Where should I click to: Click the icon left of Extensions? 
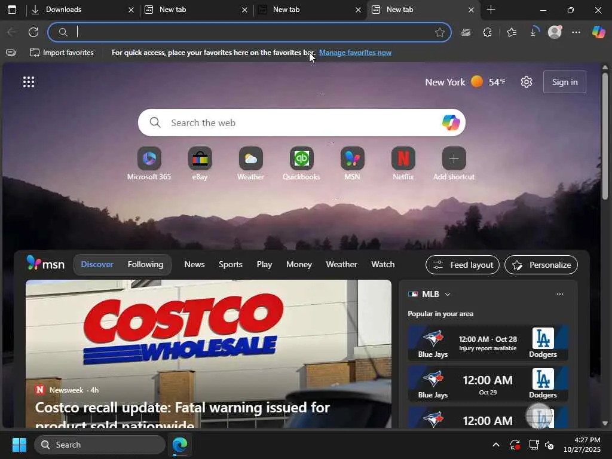click(x=466, y=32)
